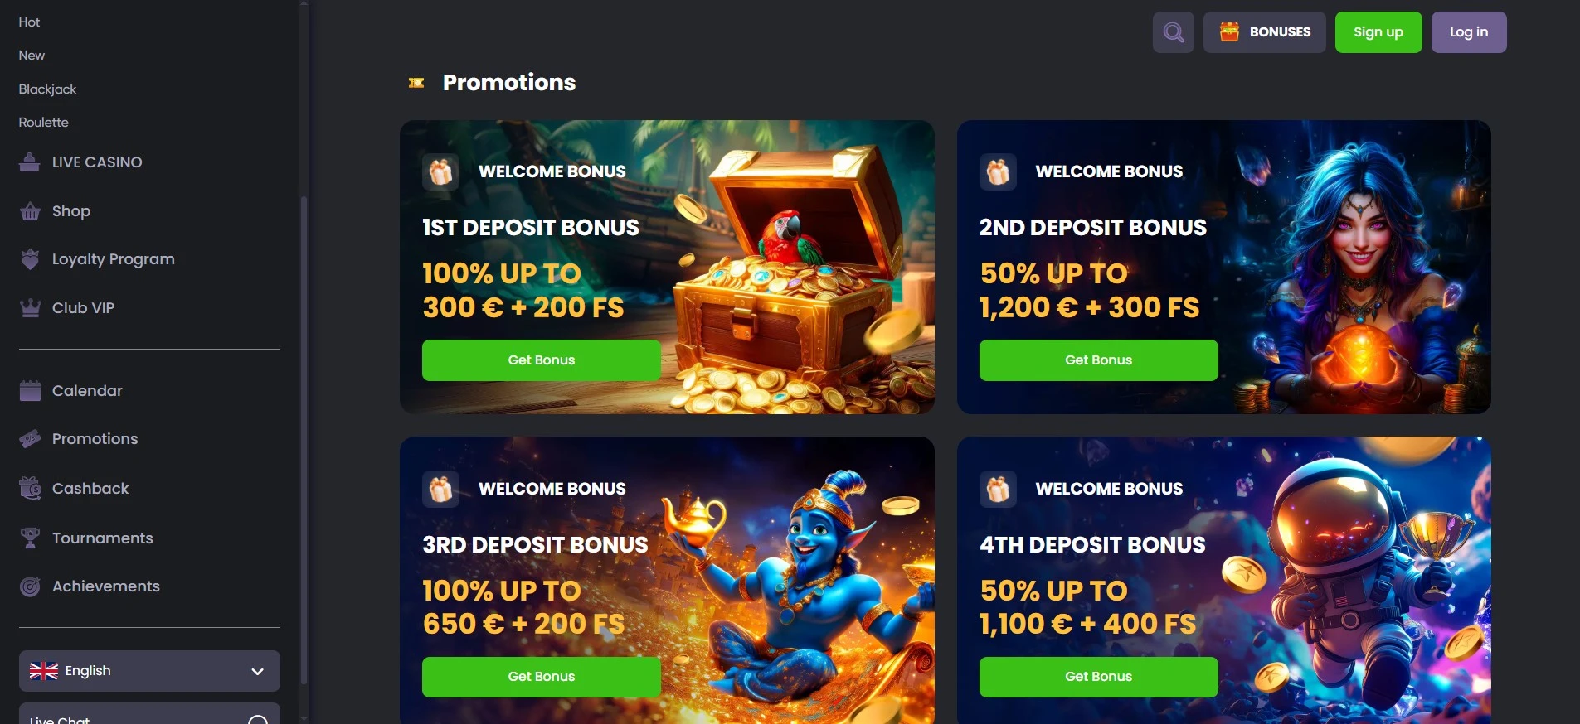Get Bonus for 2nd deposit bonus
This screenshot has width=1580, height=724.
tap(1099, 360)
